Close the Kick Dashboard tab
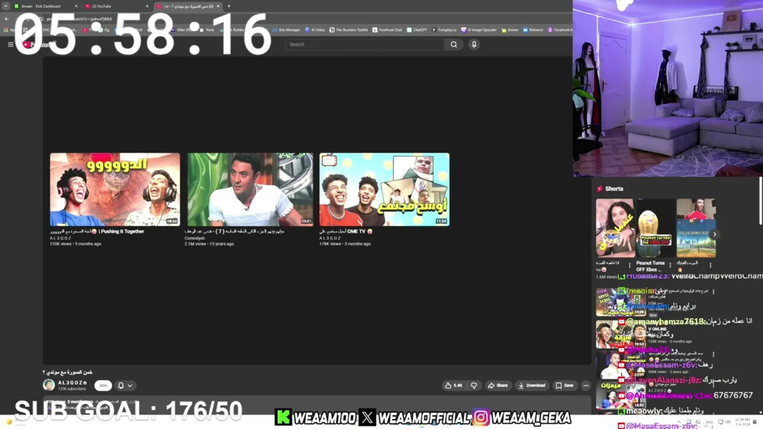 click(x=76, y=6)
